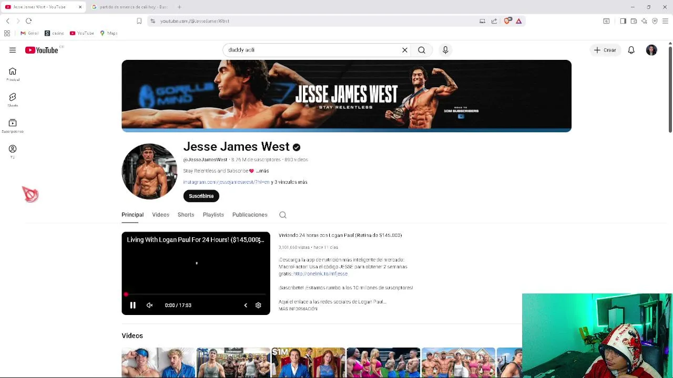Close the Jesse James West tab
Viewport: 673px width, 378px height.
[80, 7]
